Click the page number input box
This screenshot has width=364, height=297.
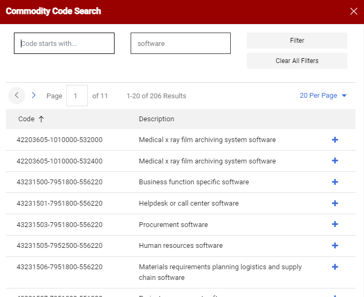pyautogui.click(x=77, y=96)
